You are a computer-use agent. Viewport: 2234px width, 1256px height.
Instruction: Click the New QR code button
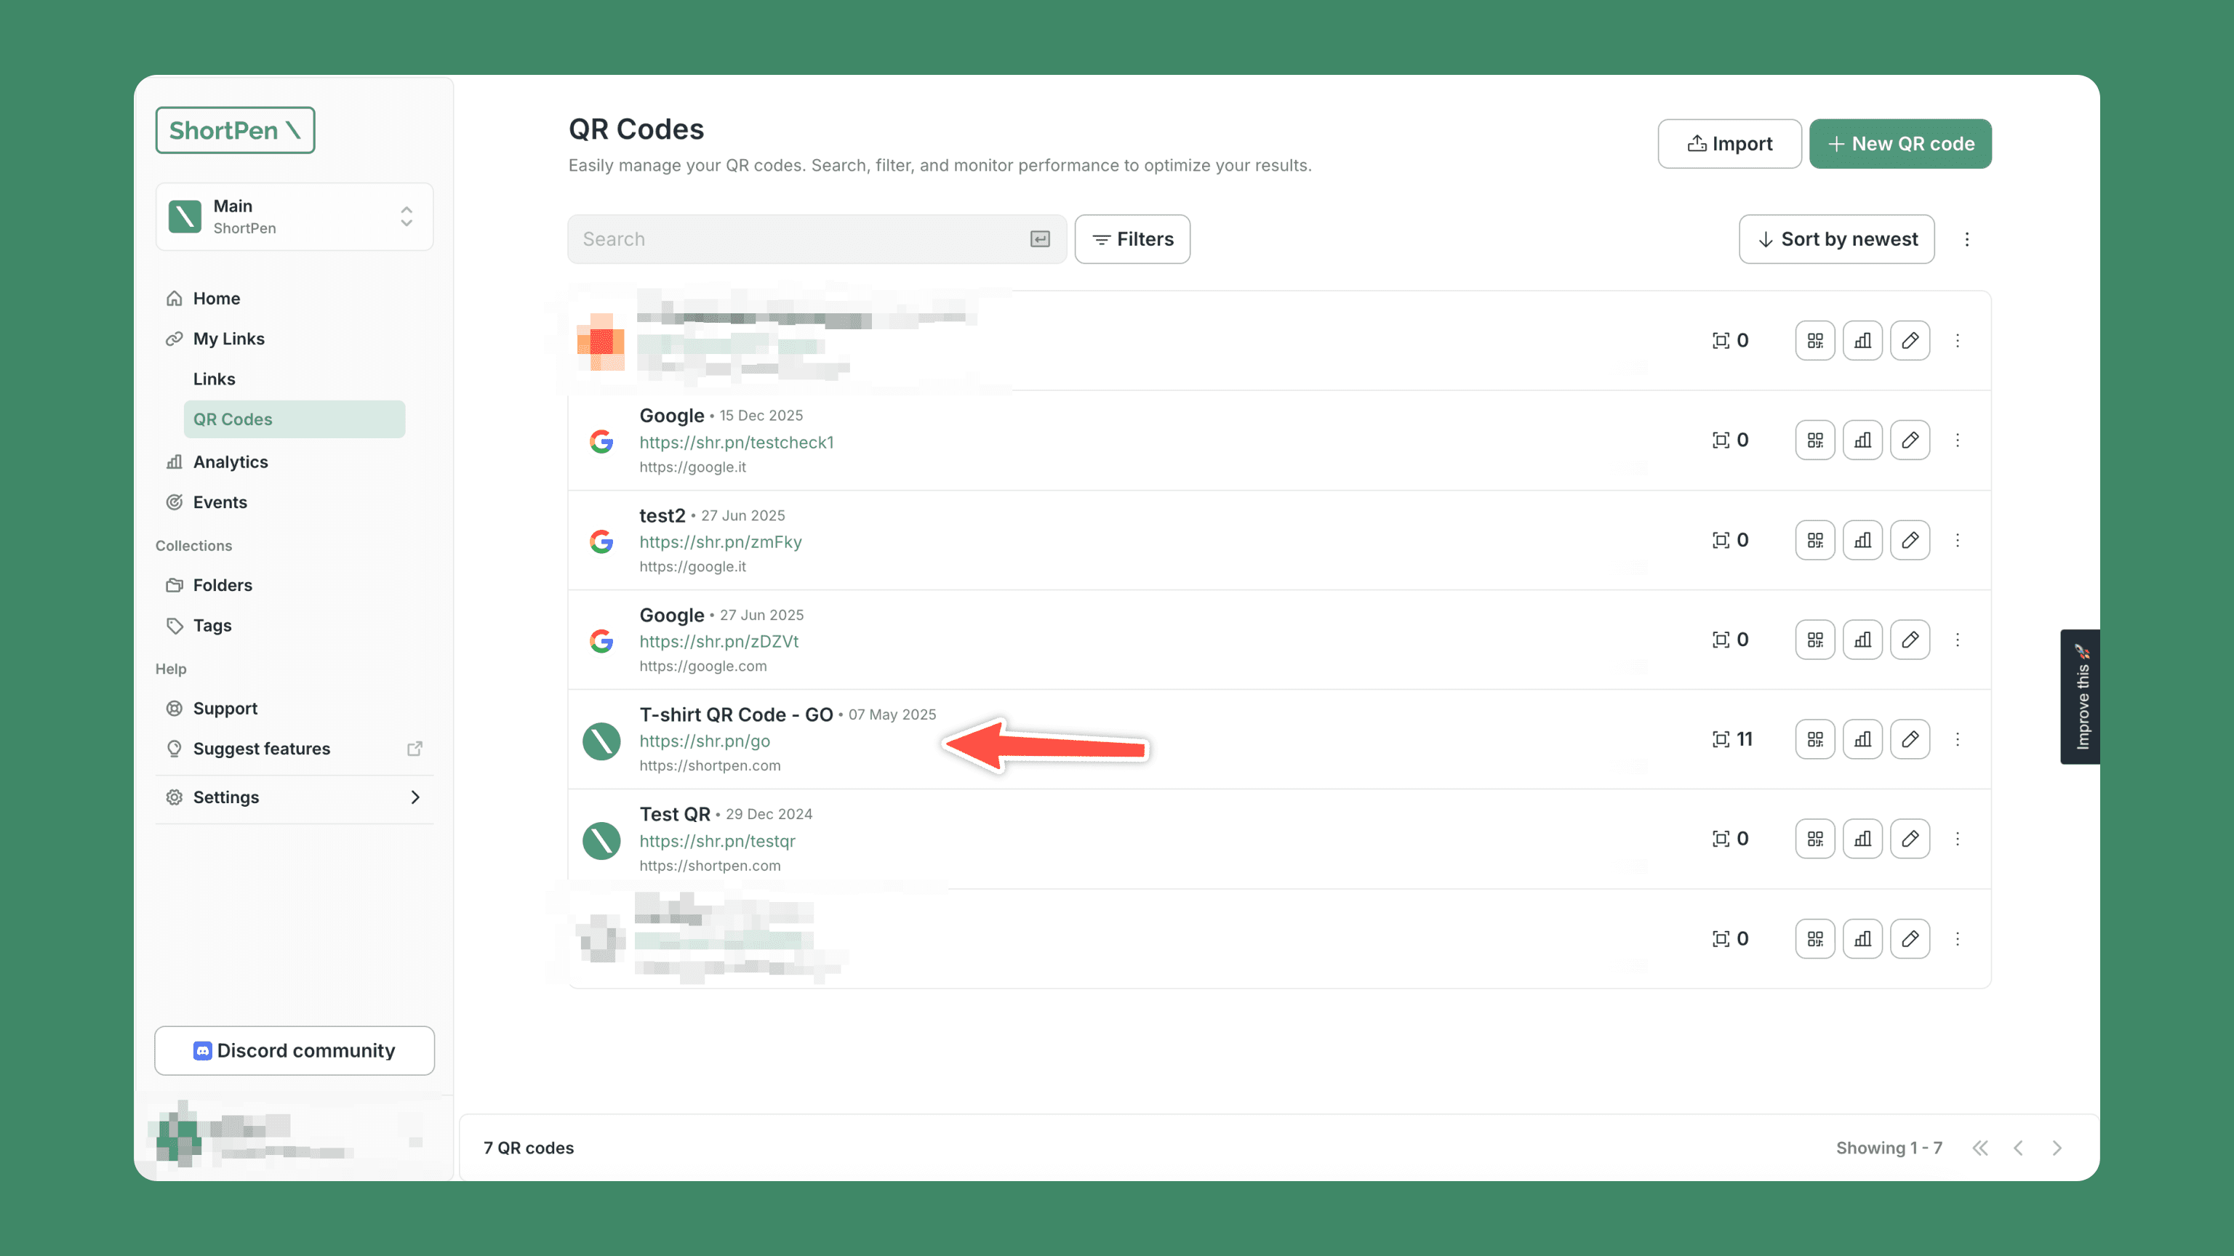[x=1899, y=144]
